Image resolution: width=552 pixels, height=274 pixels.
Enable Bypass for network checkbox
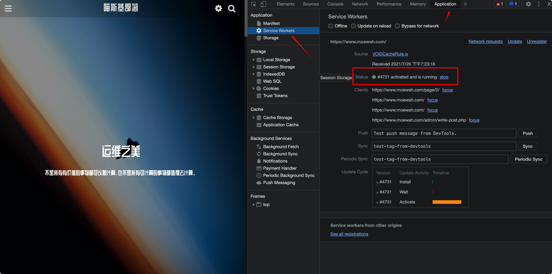397,26
